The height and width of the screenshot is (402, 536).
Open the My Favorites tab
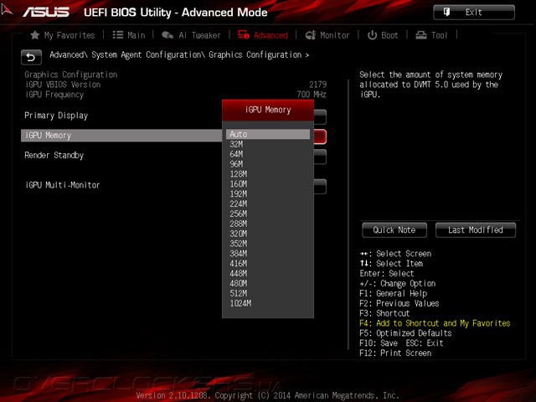coord(70,35)
